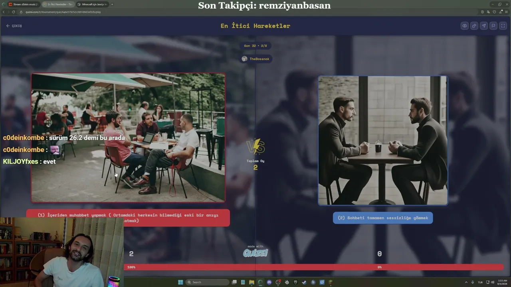The image size is (511, 287).
Task: Open Epic Games Launcher from taskbar
Action: pos(295,282)
